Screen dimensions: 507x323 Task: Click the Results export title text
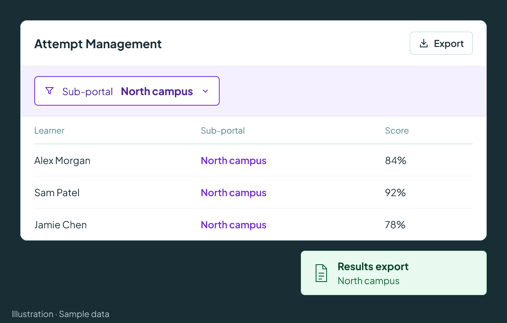373,267
